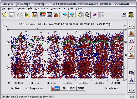Viewport: 137px width, 99px height.
Task: Select the Temperature radio button
Action: (28, 88)
